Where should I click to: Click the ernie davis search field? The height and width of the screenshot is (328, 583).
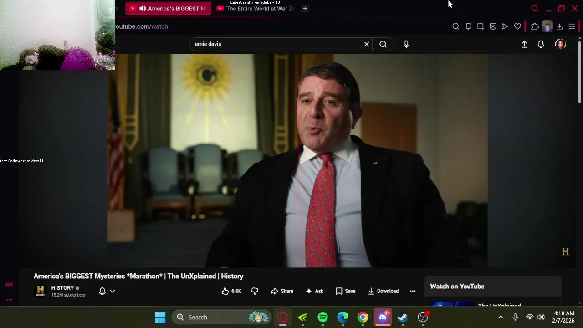click(x=276, y=44)
